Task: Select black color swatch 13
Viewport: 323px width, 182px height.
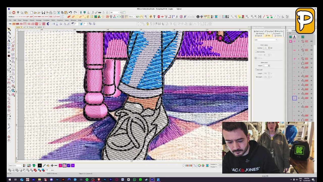Action: coord(40,165)
